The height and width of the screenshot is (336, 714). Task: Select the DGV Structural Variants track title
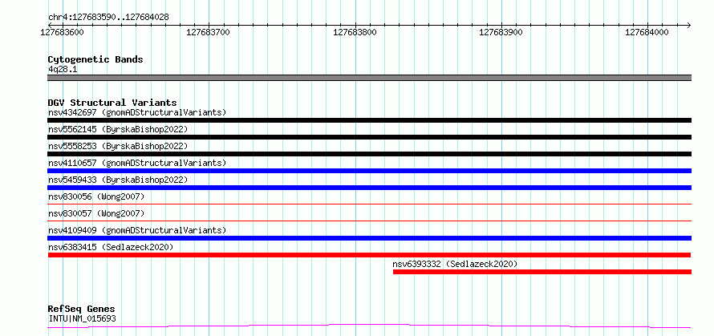point(112,103)
